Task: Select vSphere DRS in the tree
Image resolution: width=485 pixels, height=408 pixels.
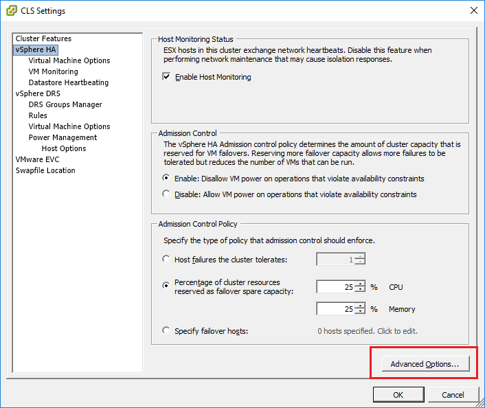Action: [38, 93]
